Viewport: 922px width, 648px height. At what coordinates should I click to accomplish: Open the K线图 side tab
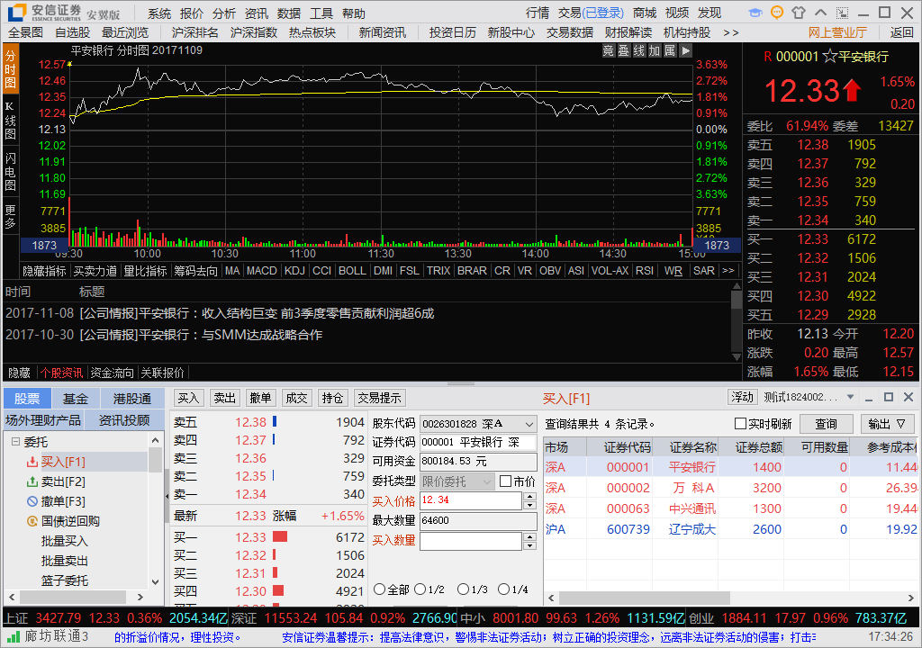click(11, 121)
